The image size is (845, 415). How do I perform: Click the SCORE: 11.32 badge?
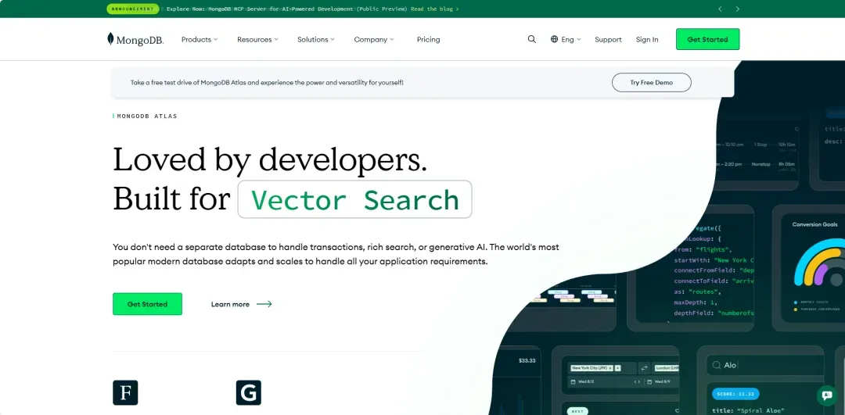[735, 394]
